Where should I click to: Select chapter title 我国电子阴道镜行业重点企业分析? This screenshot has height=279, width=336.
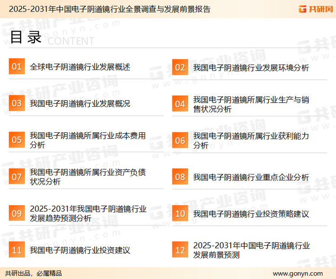pyautogui.click(x=251, y=177)
